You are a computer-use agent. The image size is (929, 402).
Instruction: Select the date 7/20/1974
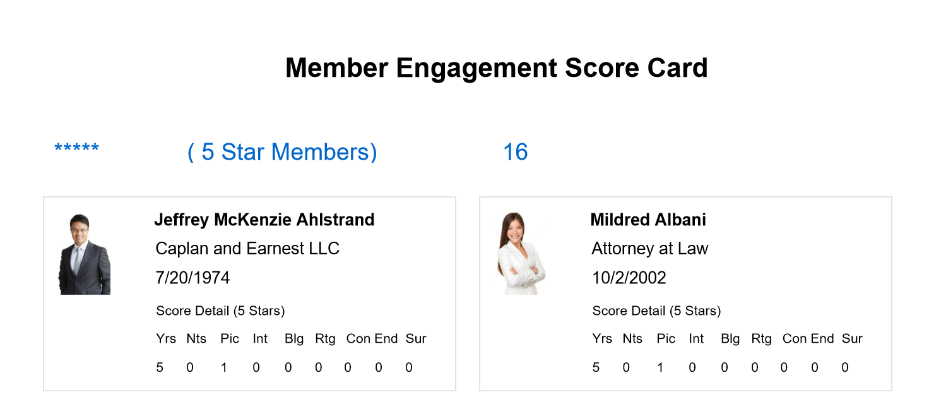[192, 278]
